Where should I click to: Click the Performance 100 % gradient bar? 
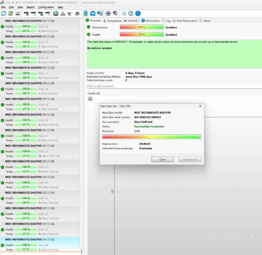pos(142,27)
